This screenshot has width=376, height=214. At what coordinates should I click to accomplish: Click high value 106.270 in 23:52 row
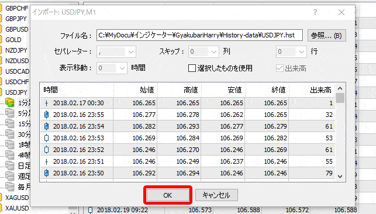point(188,150)
